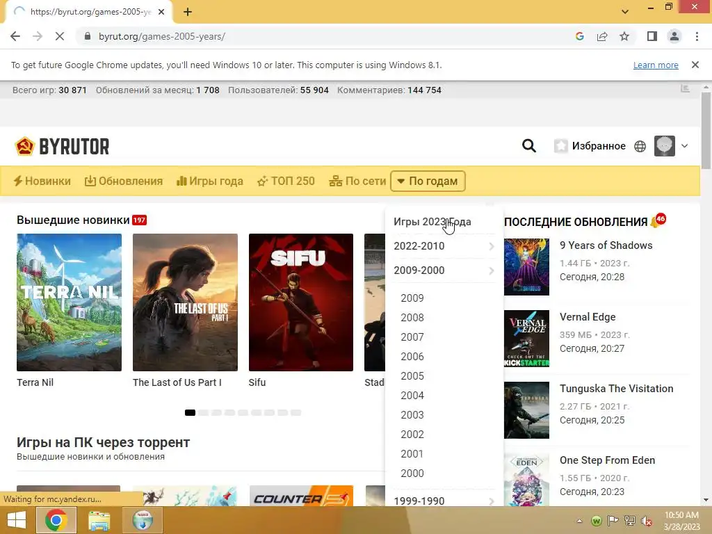Go back in browser history
The width and height of the screenshot is (712, 534).
(15, 36)
